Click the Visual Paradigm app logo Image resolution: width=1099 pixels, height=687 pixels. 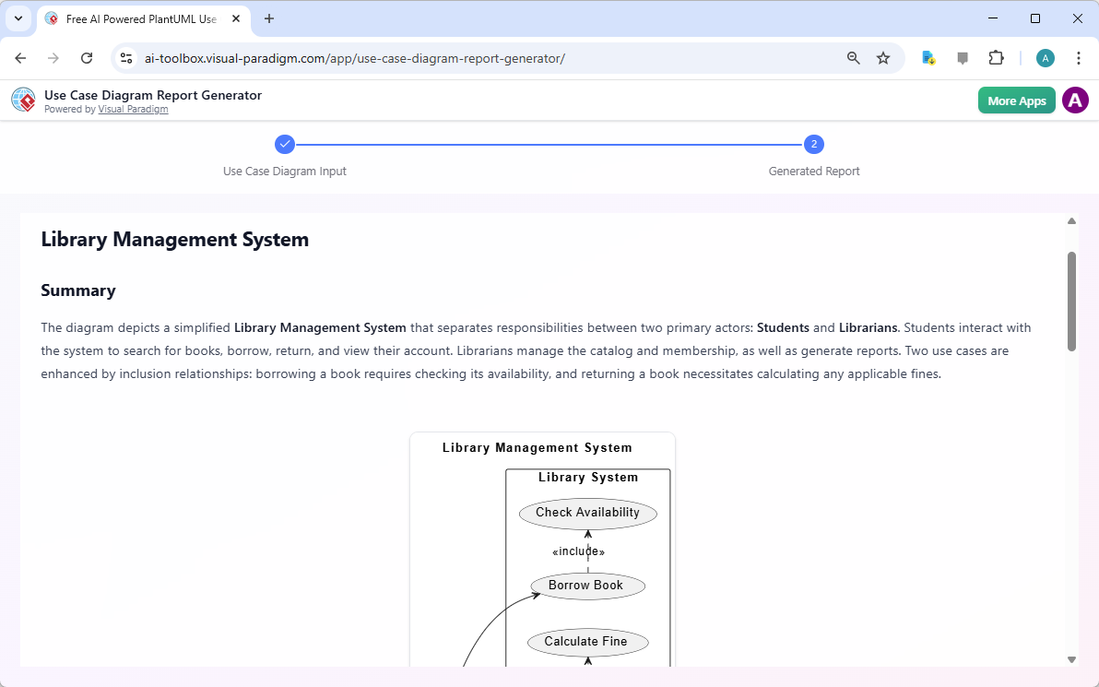tap(23, 100)
